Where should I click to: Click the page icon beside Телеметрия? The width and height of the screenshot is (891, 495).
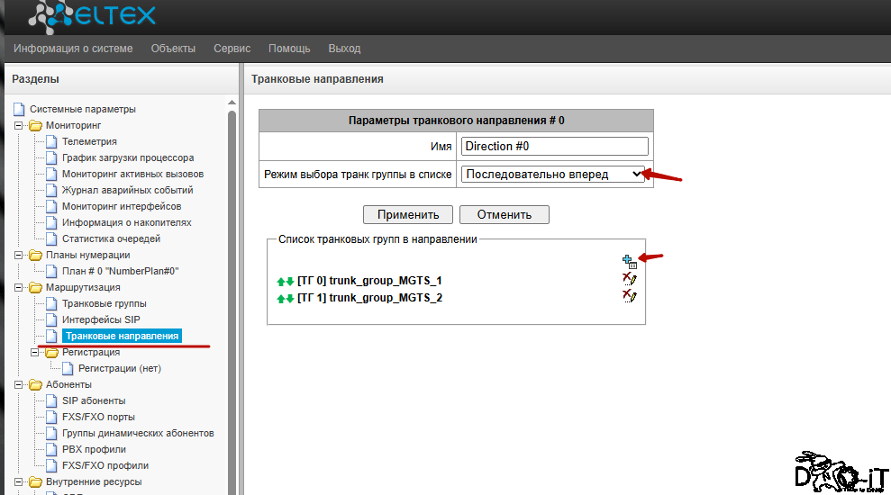click(51, 141)
